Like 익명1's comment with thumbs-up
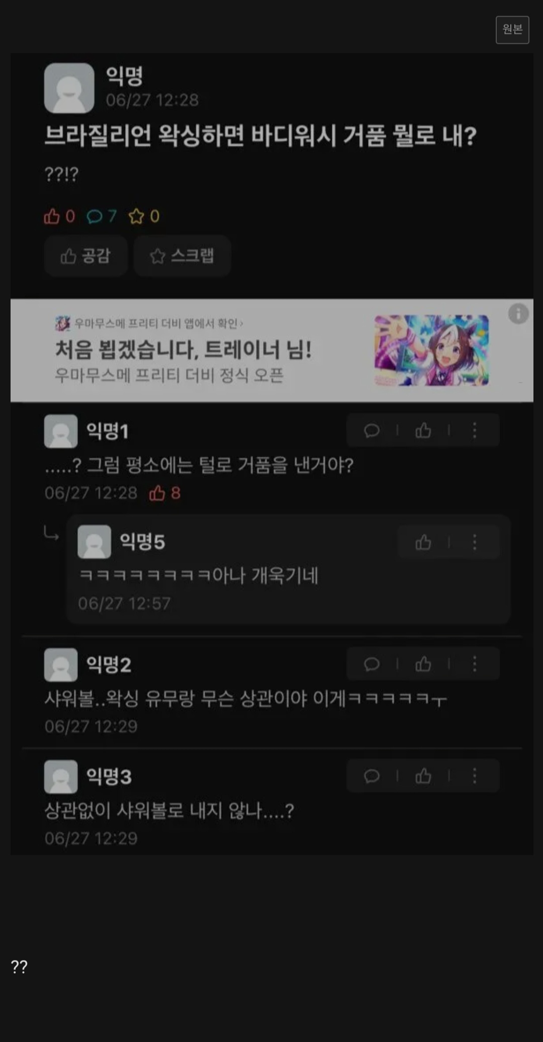This screenshot has width=543, height=1042. (423, 430)
